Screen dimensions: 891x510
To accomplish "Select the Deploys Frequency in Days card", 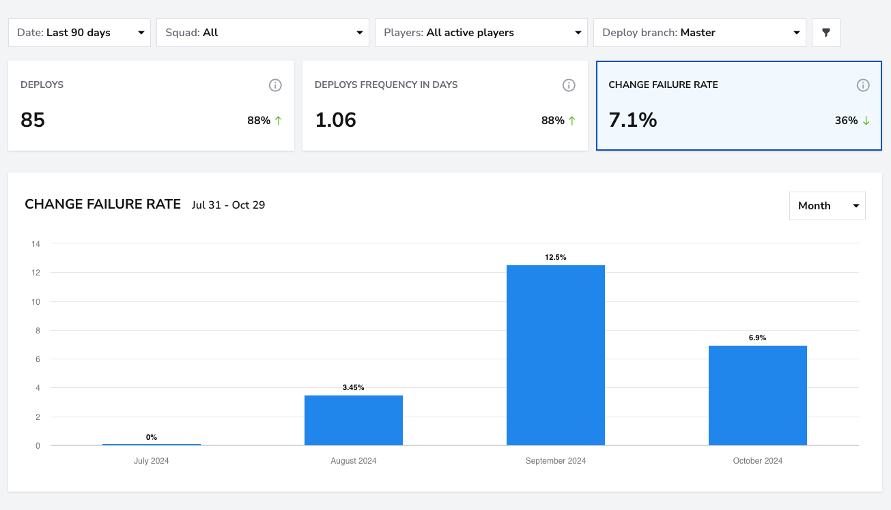I will tap(445, 106).
